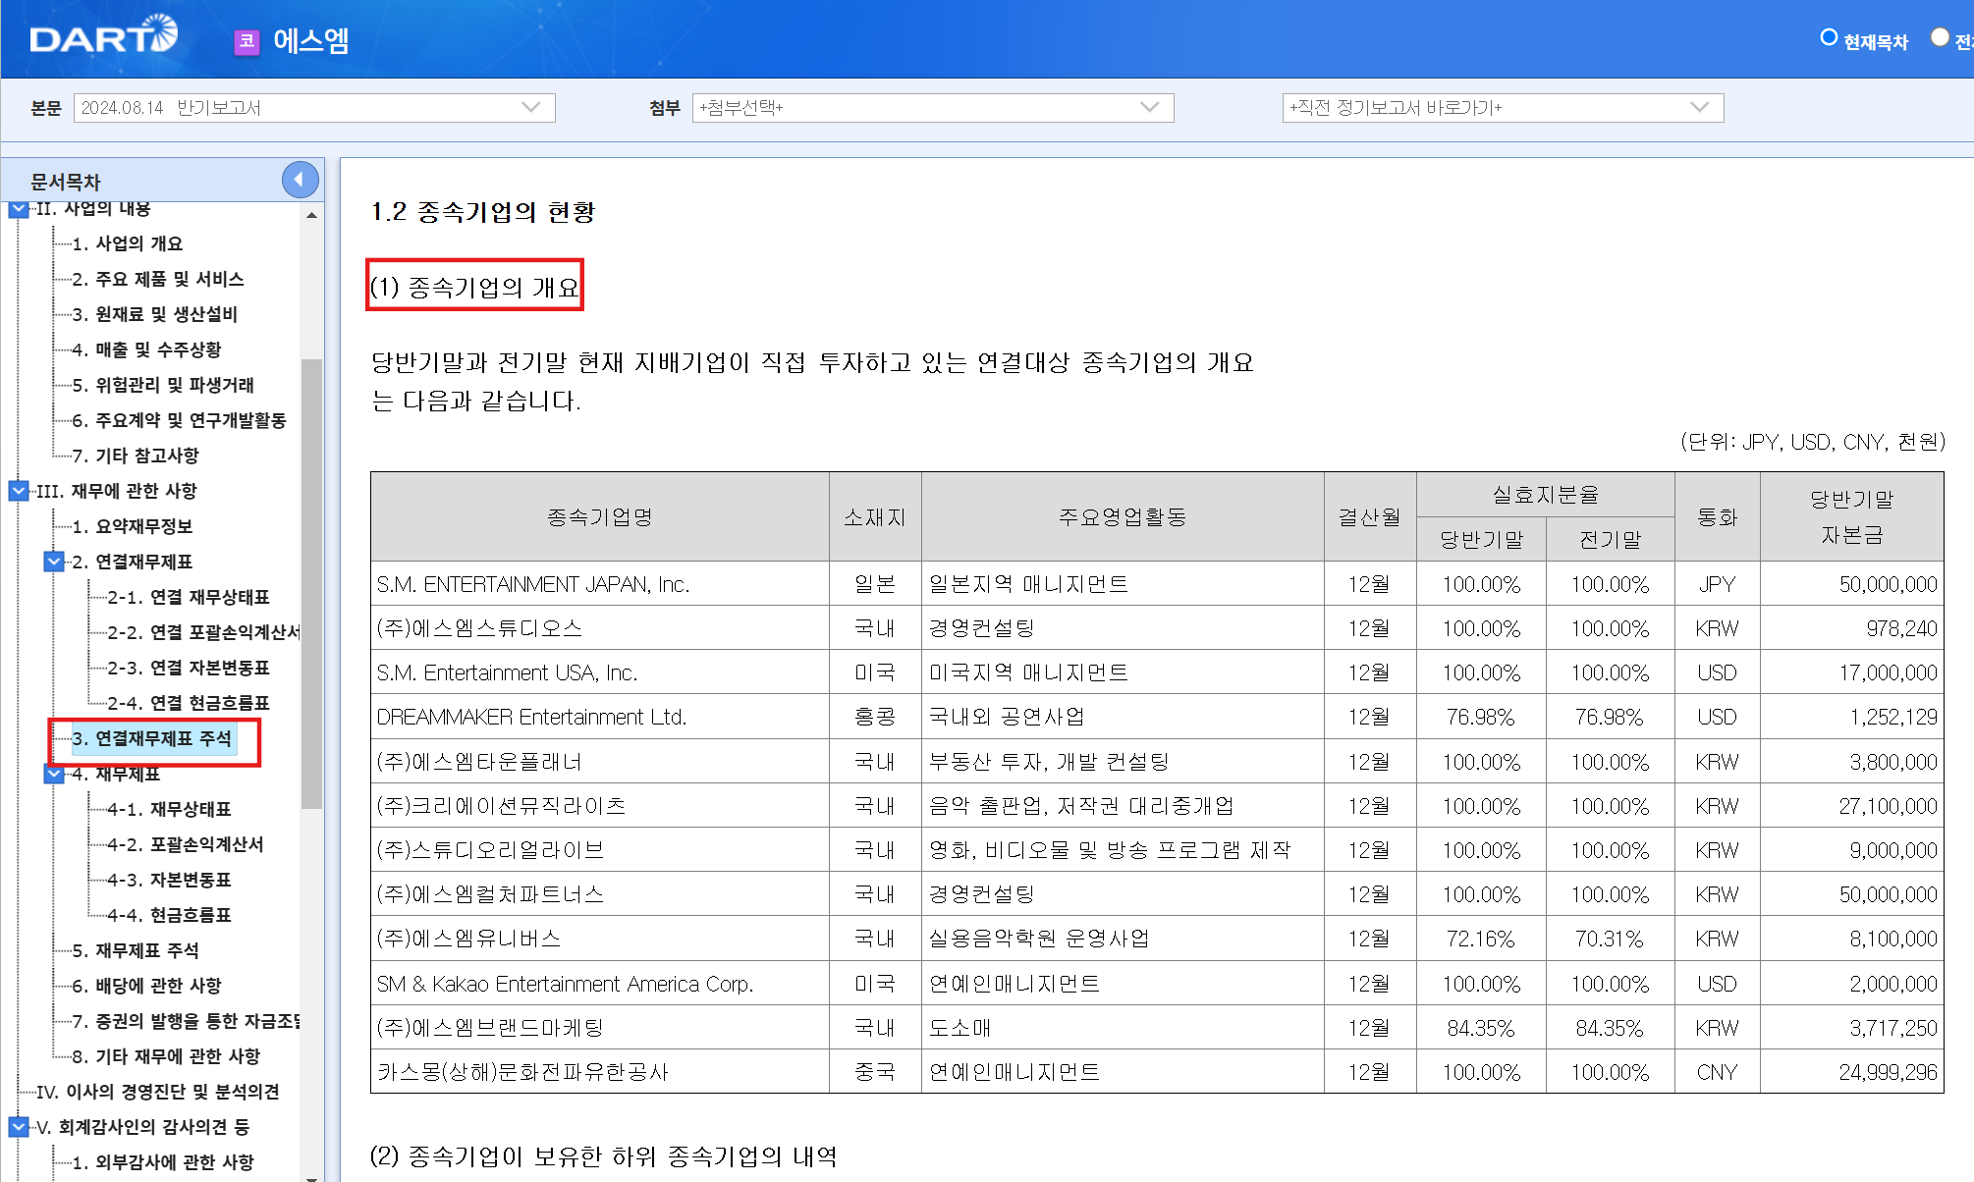This screenshot has height=1182, width=1974.
Task: Click the purple 코 KOSDAQ badge icon
Action: click(247, 41)
